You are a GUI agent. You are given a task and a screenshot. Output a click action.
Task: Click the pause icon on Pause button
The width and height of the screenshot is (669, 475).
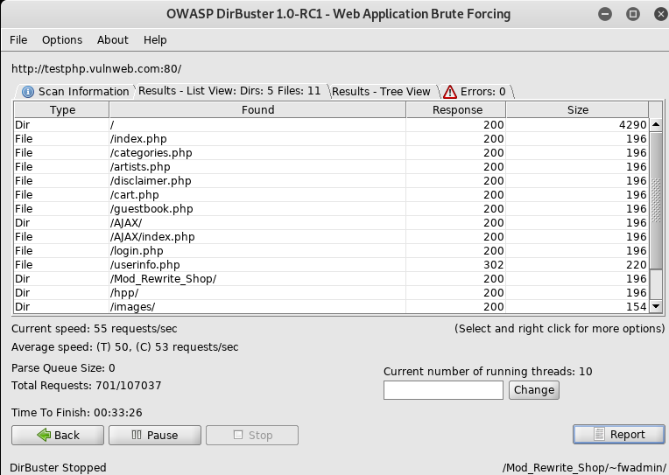pos(137,435)
